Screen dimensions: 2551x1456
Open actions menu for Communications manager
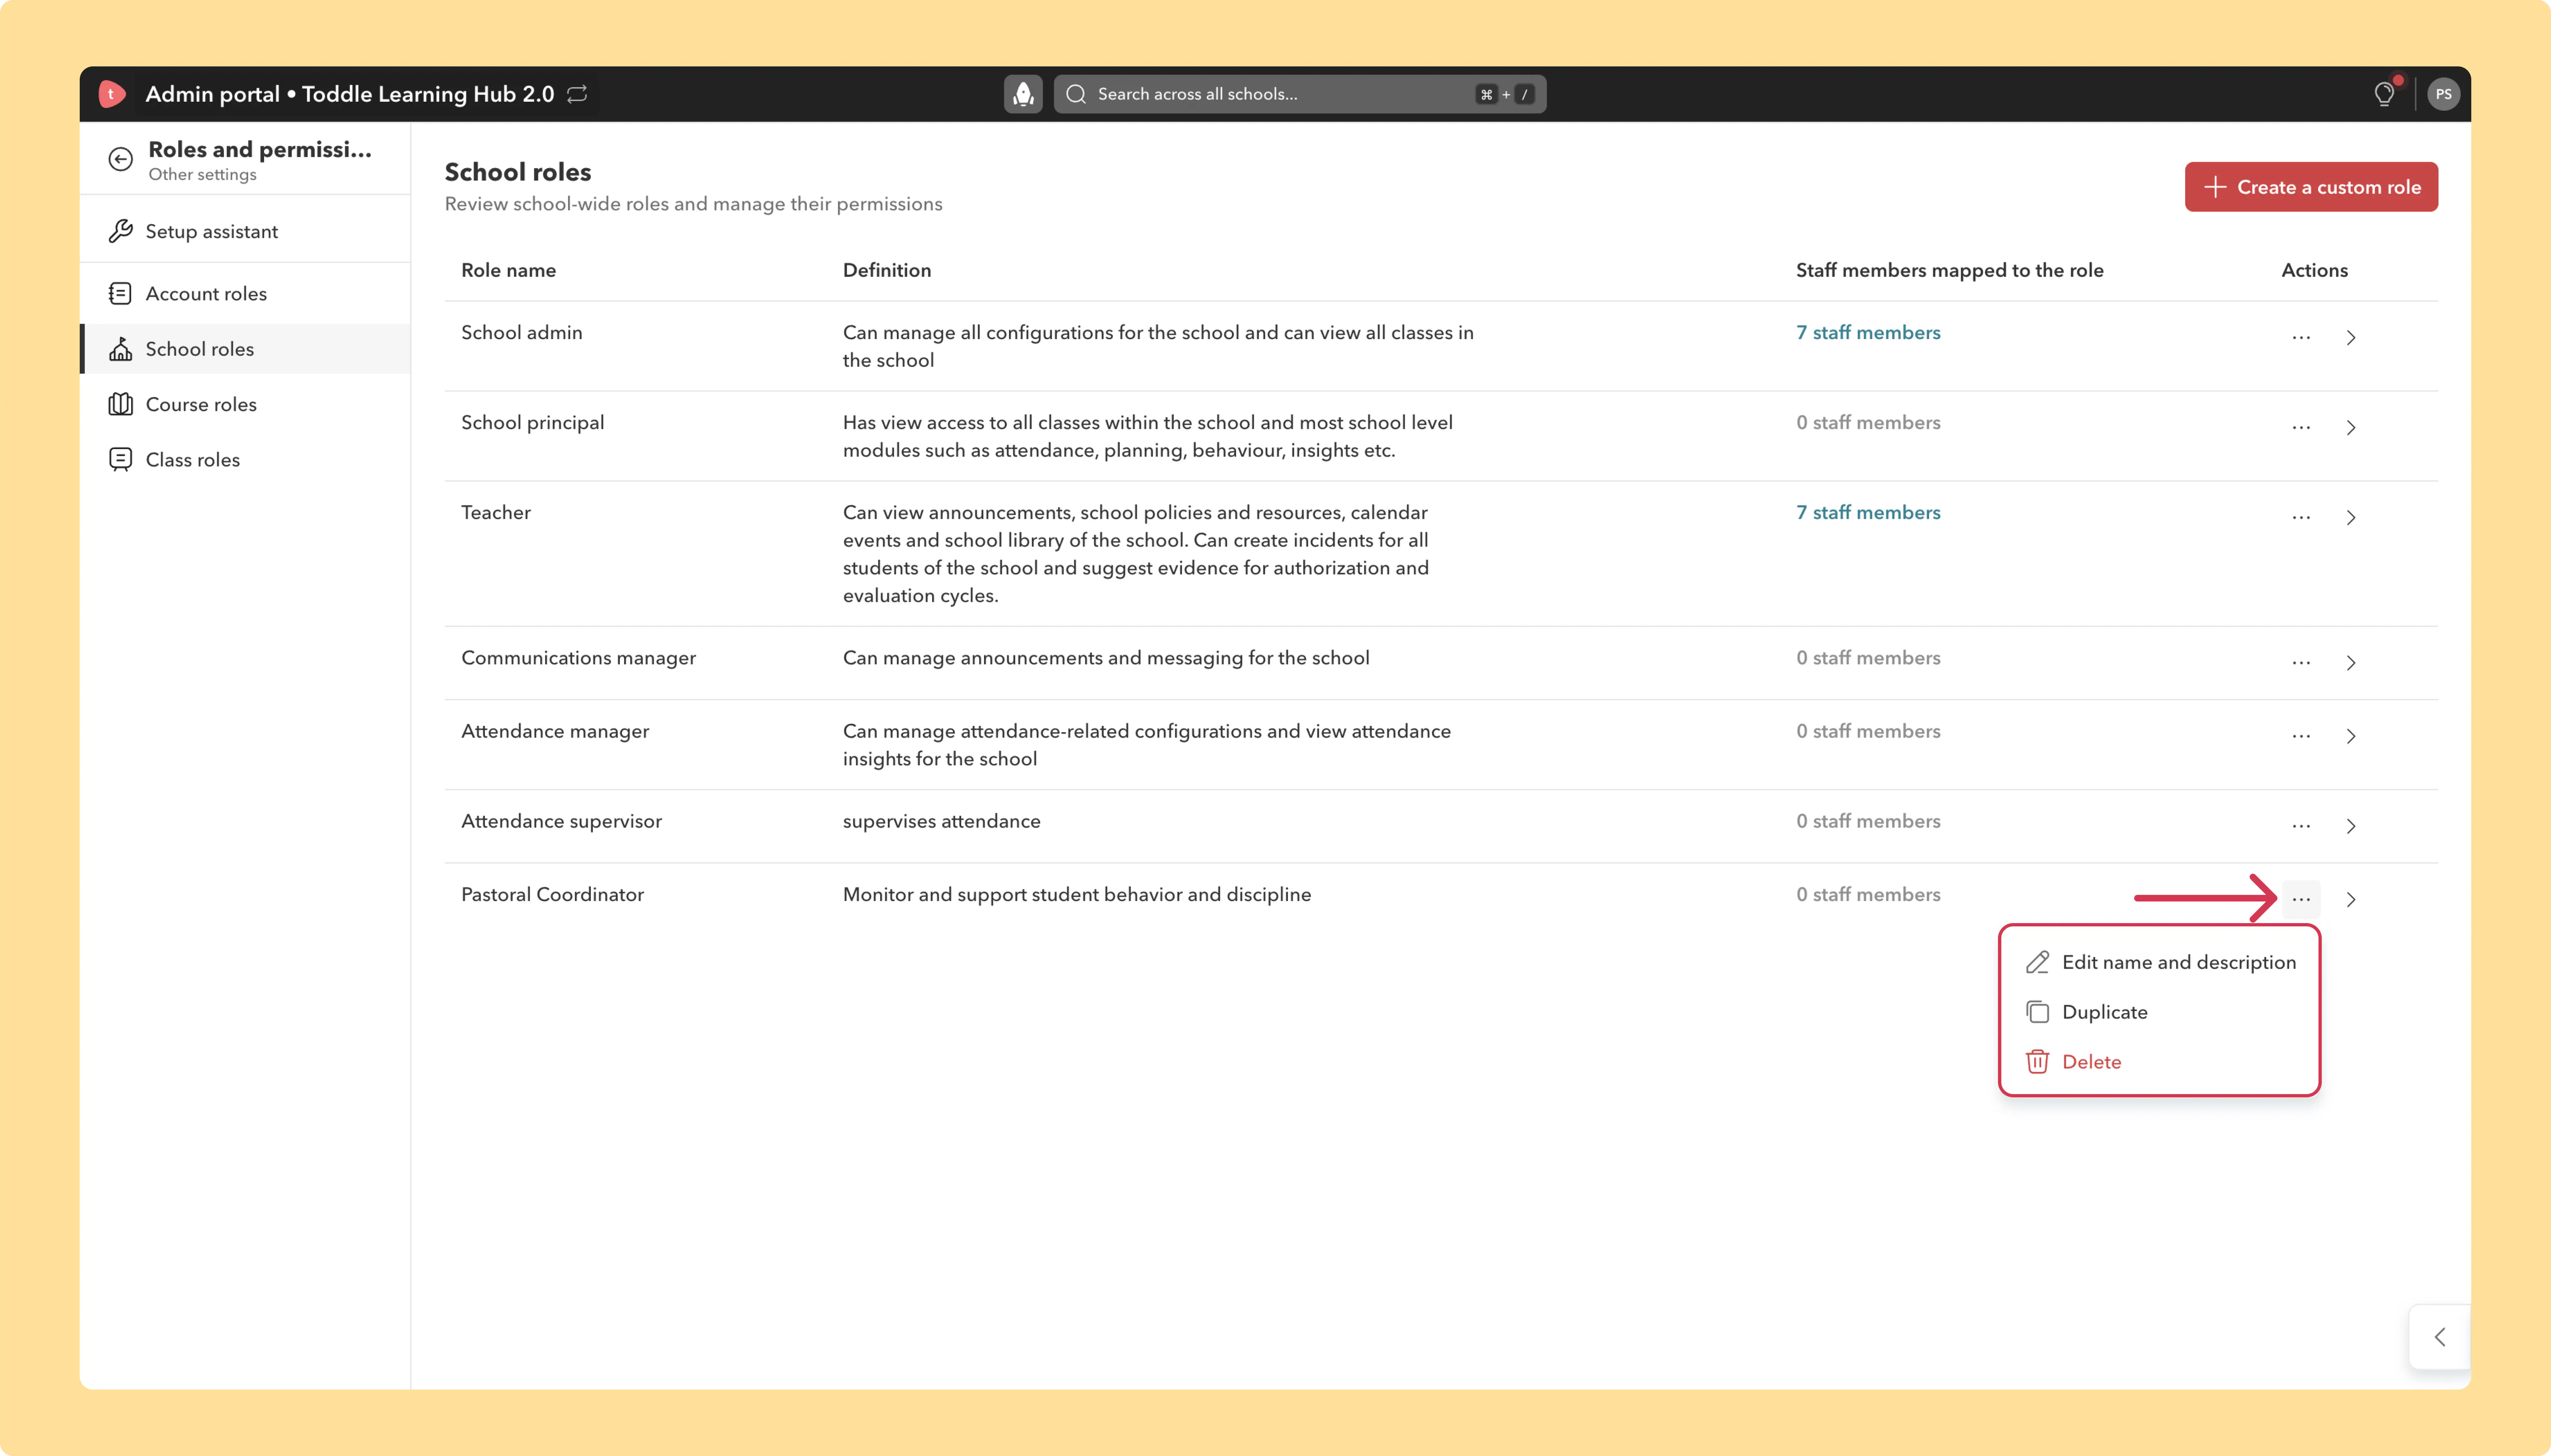click(x=2301, y=663)
